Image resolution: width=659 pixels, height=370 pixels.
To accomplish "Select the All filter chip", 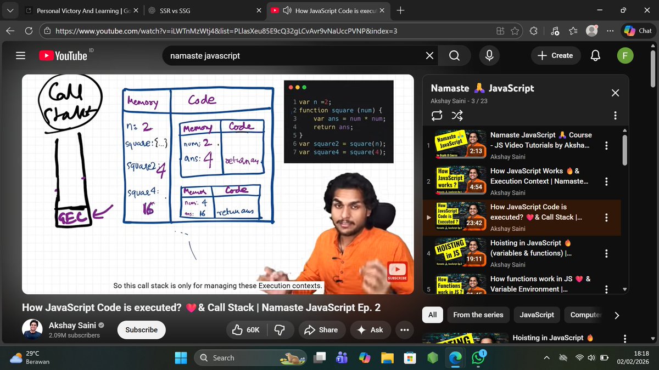I will click(433, 315).
